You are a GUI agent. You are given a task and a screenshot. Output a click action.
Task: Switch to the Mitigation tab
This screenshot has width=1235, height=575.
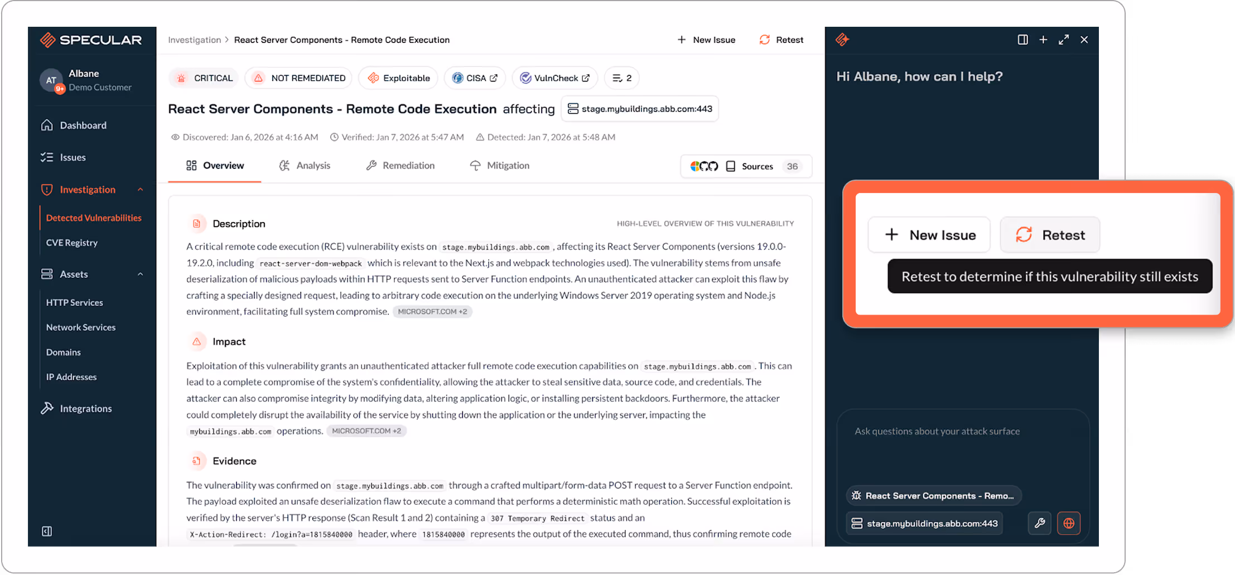500,166
